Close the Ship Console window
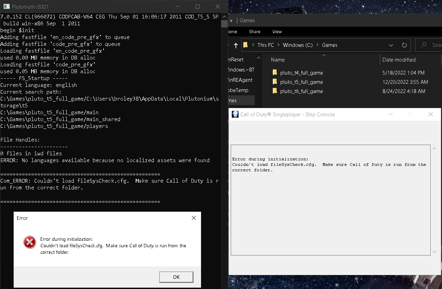This screenshot has width=442, height=289. (431, 114)
